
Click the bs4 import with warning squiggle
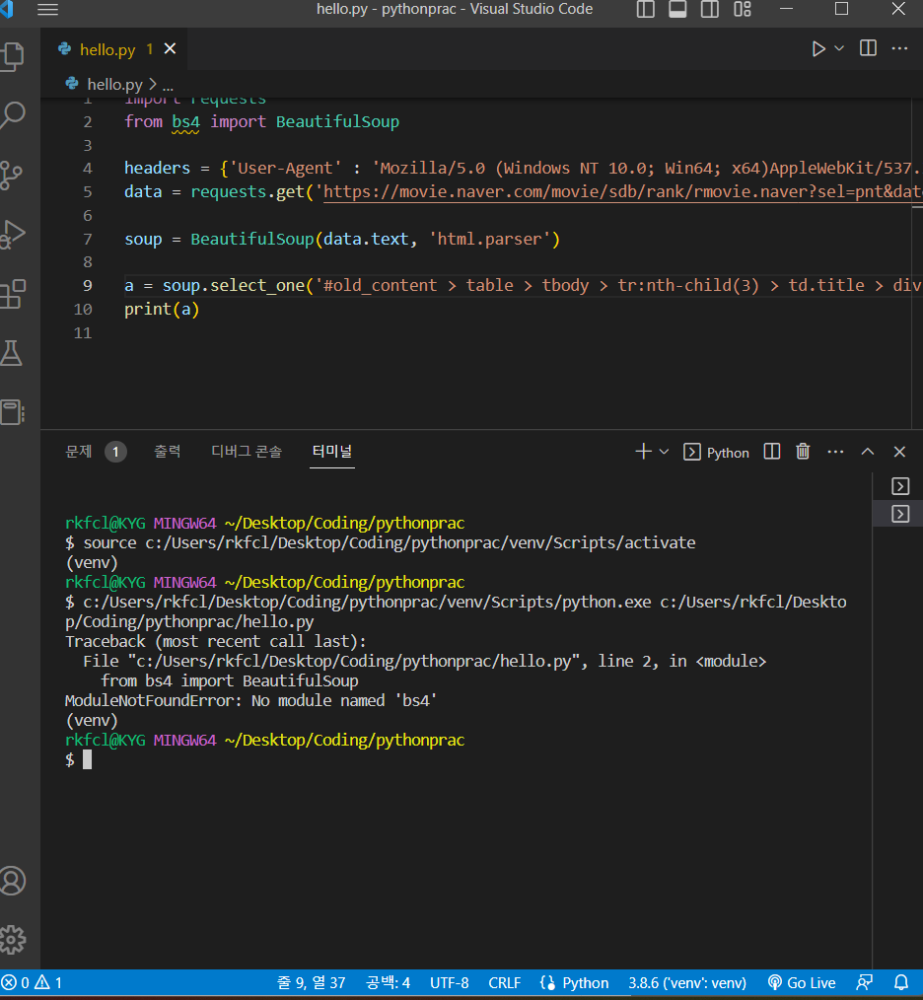coord(185,122)
